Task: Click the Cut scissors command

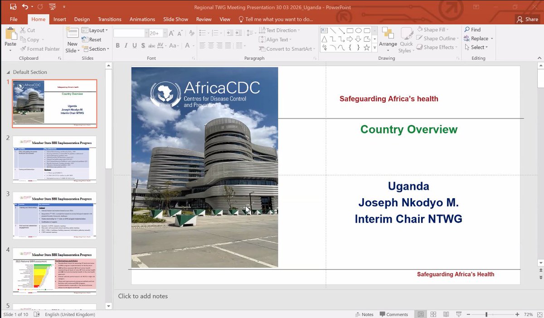Action: tap(28, 30)
